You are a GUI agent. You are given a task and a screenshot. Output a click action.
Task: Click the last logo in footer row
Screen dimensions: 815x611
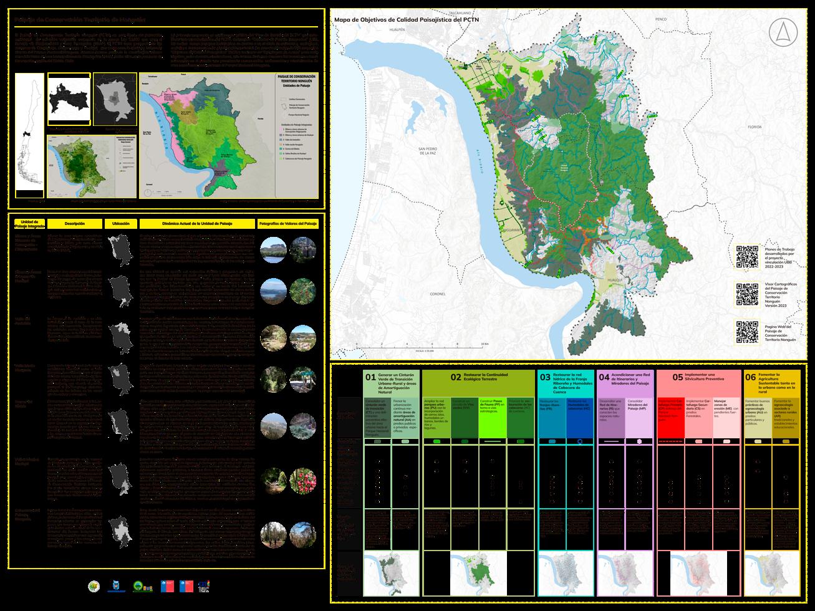(204, 585)
